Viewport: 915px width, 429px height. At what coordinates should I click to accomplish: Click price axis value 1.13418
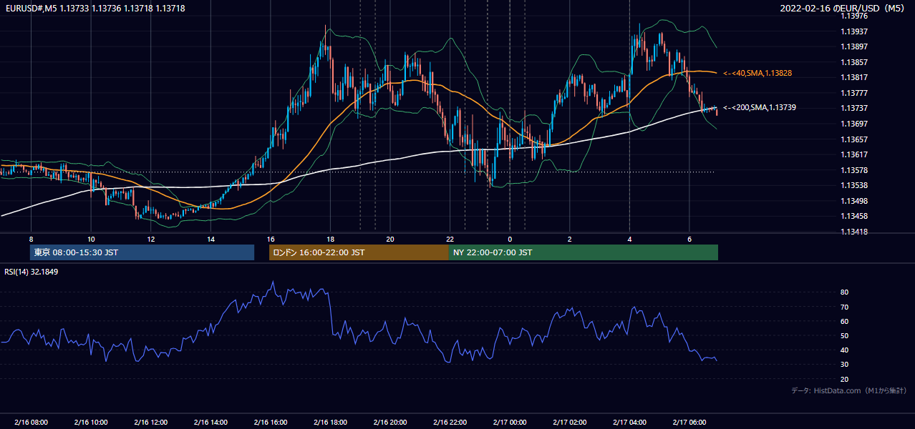pos(853,232)
